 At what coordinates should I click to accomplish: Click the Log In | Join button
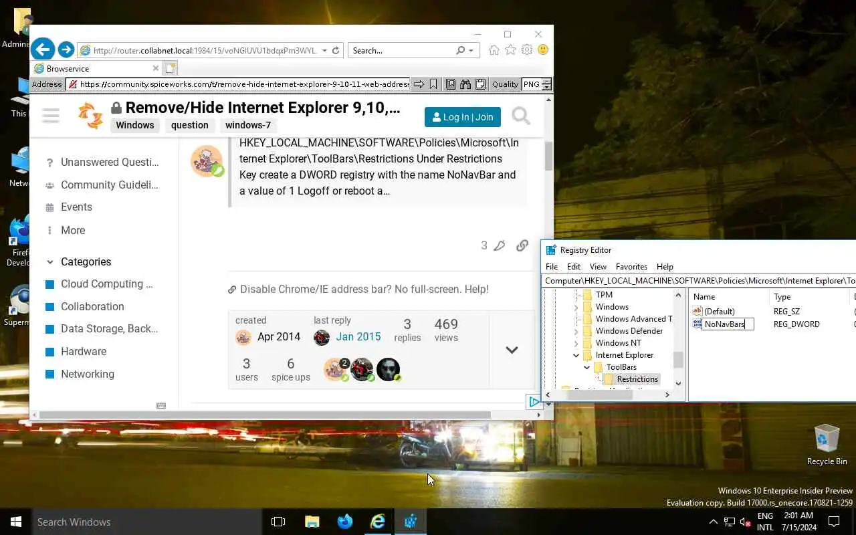(463, 117)
